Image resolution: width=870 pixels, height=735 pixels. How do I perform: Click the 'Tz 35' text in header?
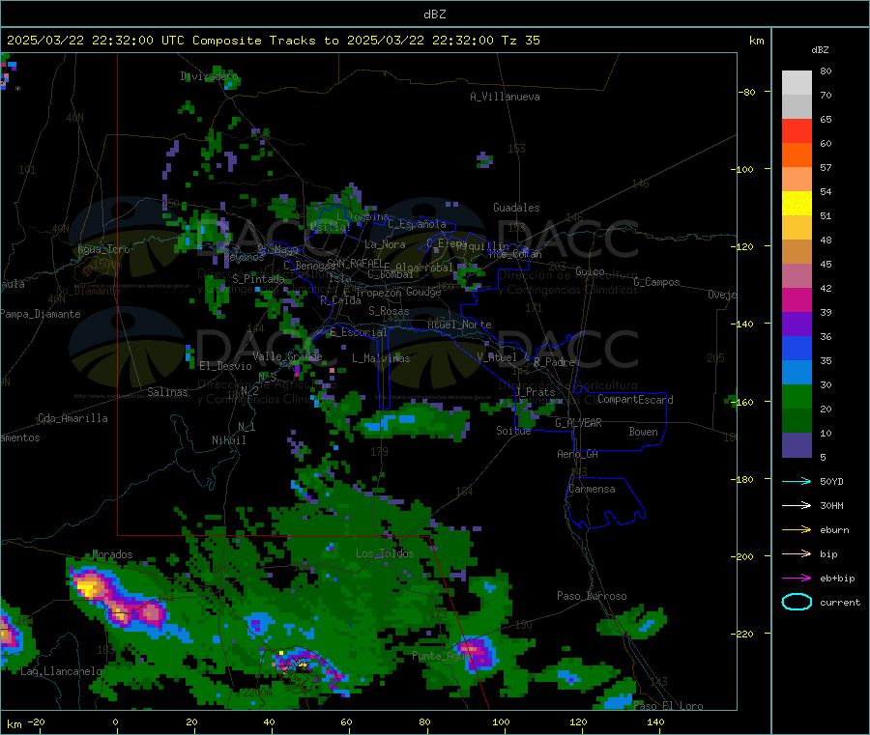pos(520,41)
